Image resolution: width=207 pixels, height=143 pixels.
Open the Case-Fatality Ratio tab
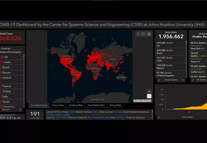[96, 105]
